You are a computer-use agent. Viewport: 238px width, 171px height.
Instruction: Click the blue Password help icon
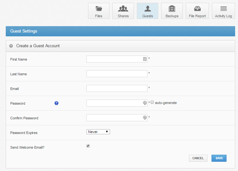coord(56,103)
